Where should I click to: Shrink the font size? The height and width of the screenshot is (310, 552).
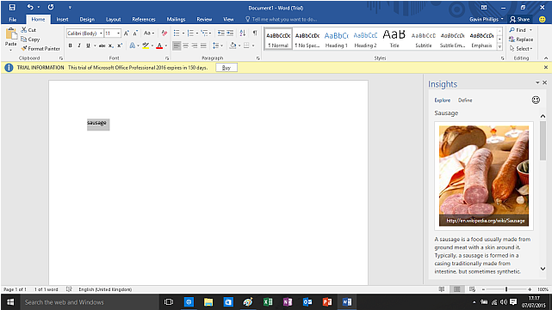pos(135,33)
